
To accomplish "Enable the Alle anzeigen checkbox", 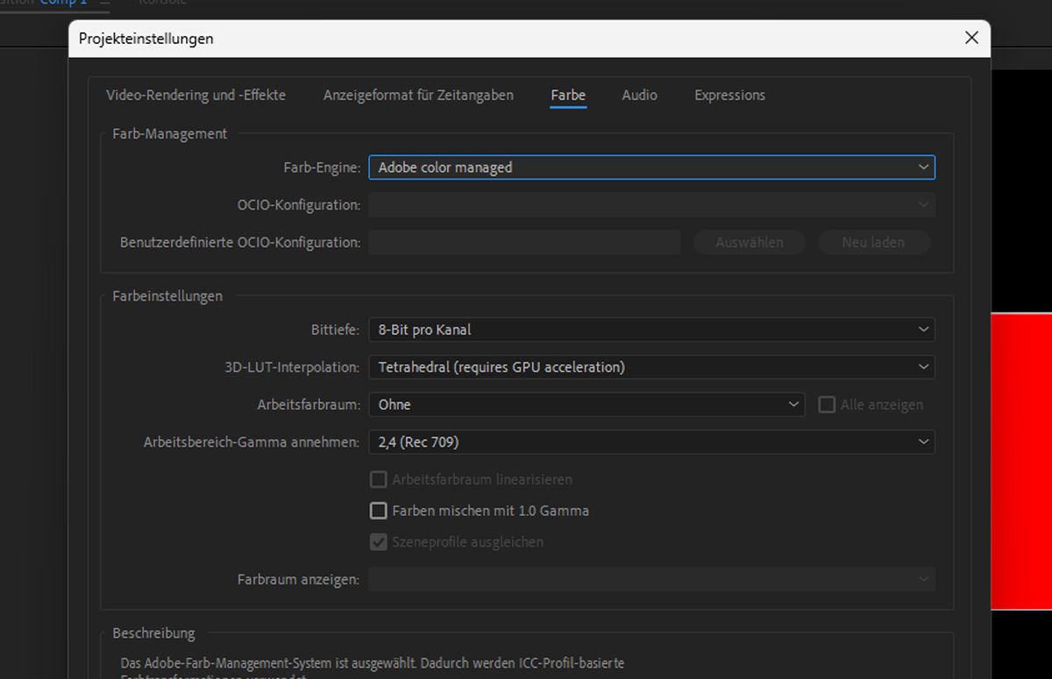I will [x=826, y=404].
